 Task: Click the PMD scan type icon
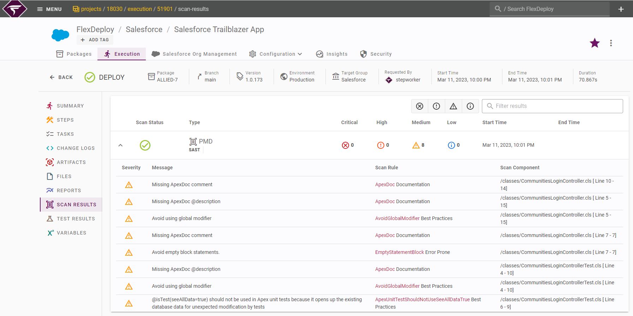[x=193, y=142]
